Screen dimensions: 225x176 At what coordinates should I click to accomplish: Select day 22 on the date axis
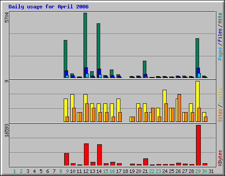[x=152, y=171]
